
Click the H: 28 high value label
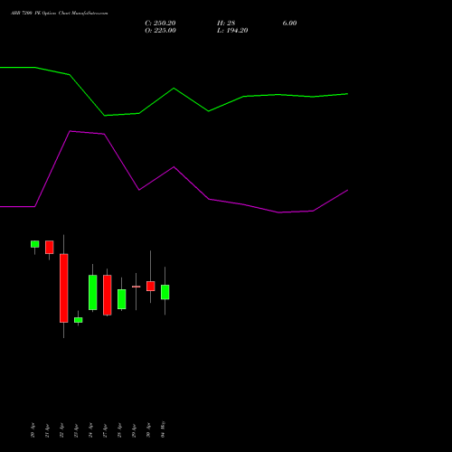click(x=226, y=24)
